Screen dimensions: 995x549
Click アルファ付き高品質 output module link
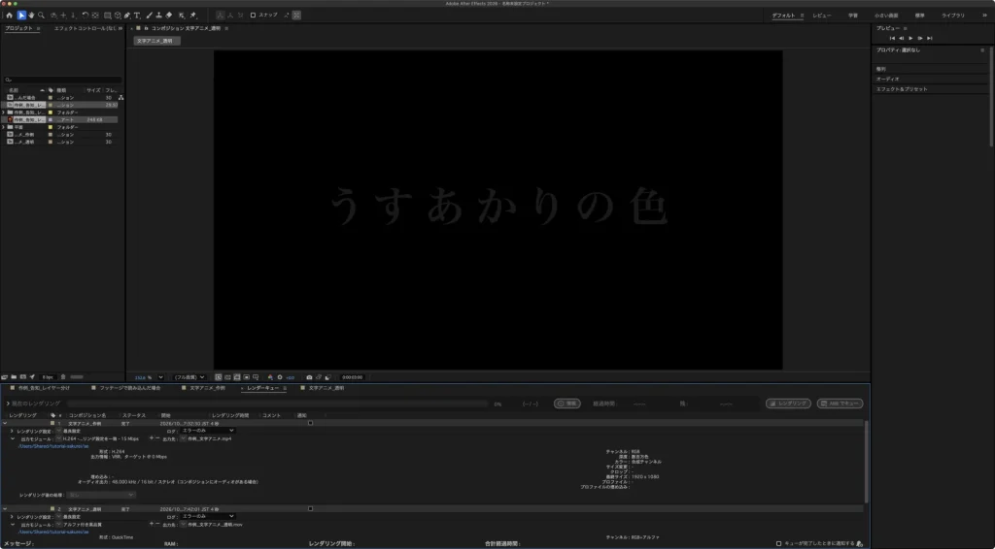[83, 525]
